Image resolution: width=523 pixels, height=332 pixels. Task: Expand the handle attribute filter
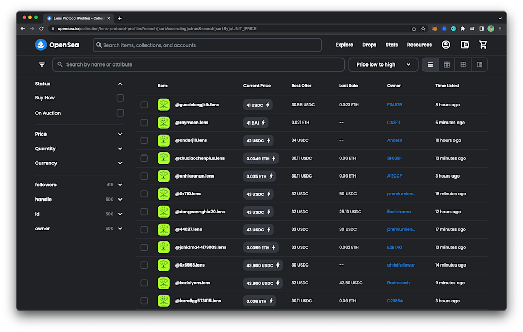[120, 200]
